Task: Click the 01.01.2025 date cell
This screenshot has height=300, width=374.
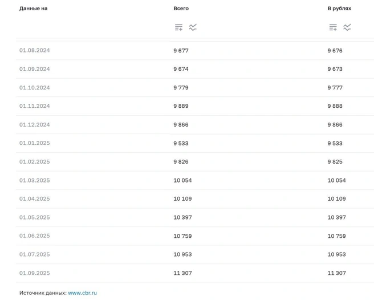Action: [35, 143]
